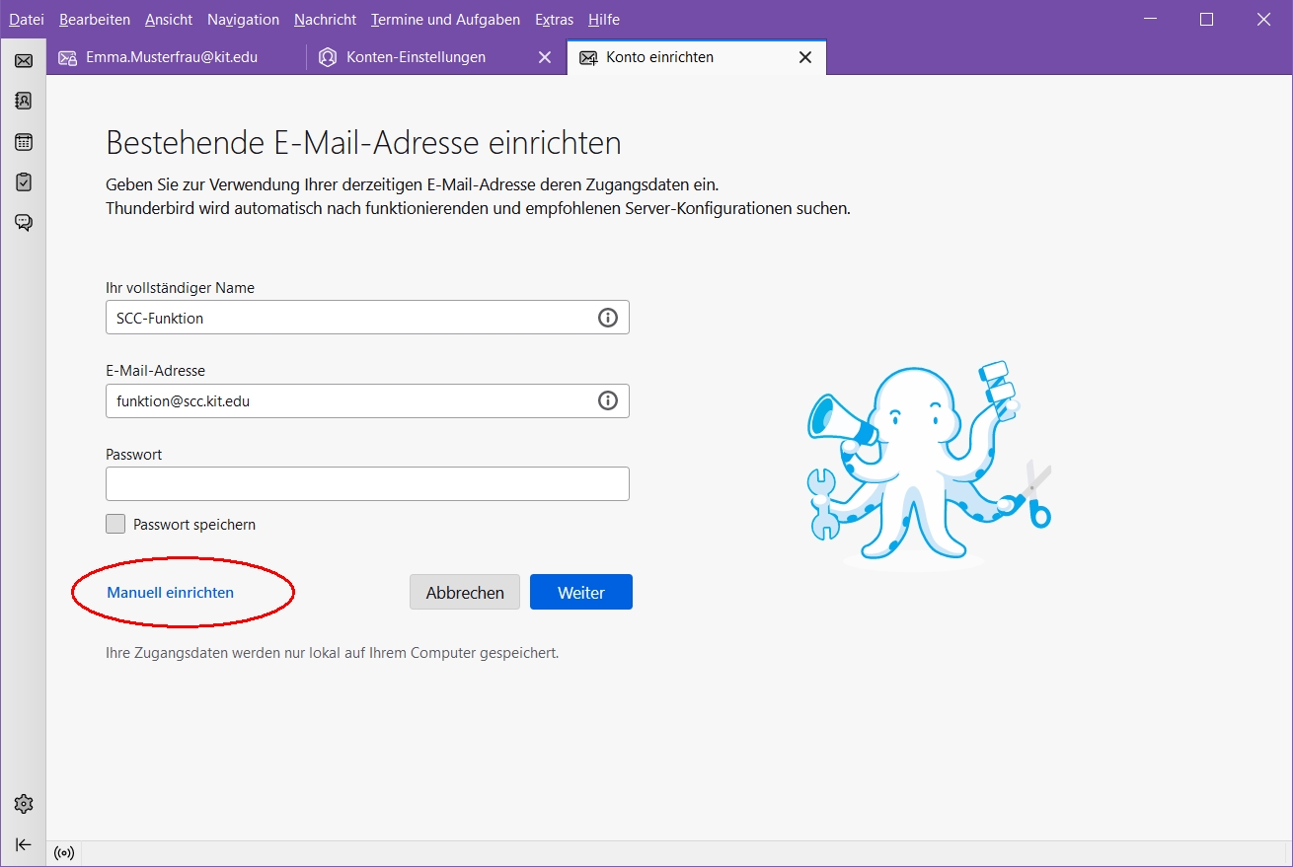This screenshot has width=1293, height=867.
Task: Open the Chat sidebar icon
Action: [24, 223]
